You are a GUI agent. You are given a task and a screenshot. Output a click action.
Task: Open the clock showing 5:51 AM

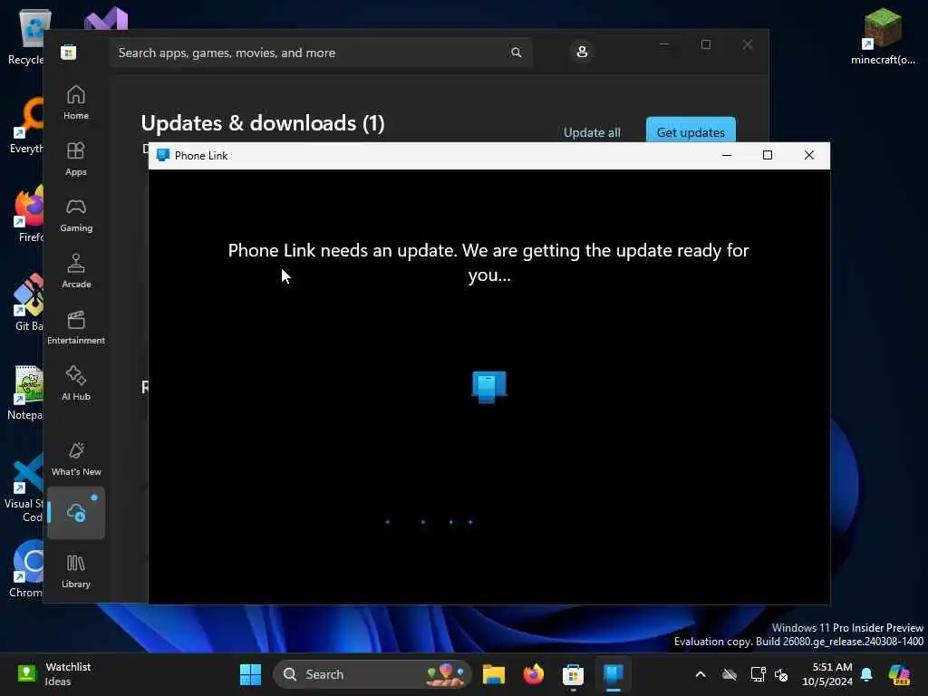pos(827,674)
